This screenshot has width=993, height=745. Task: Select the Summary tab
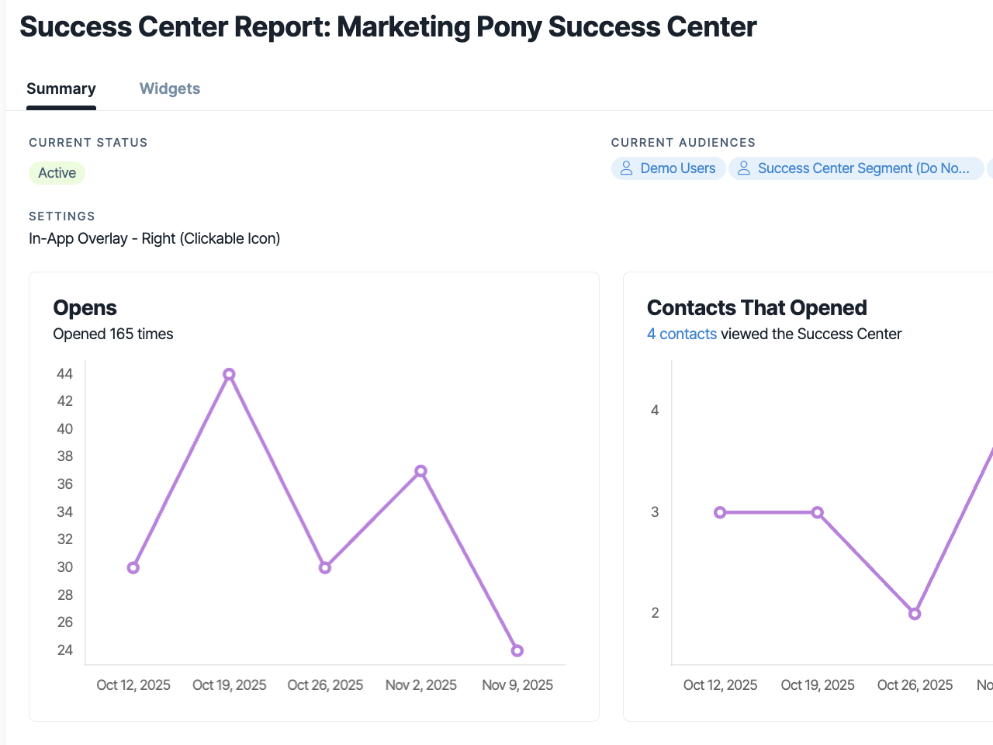click(61, 88)
